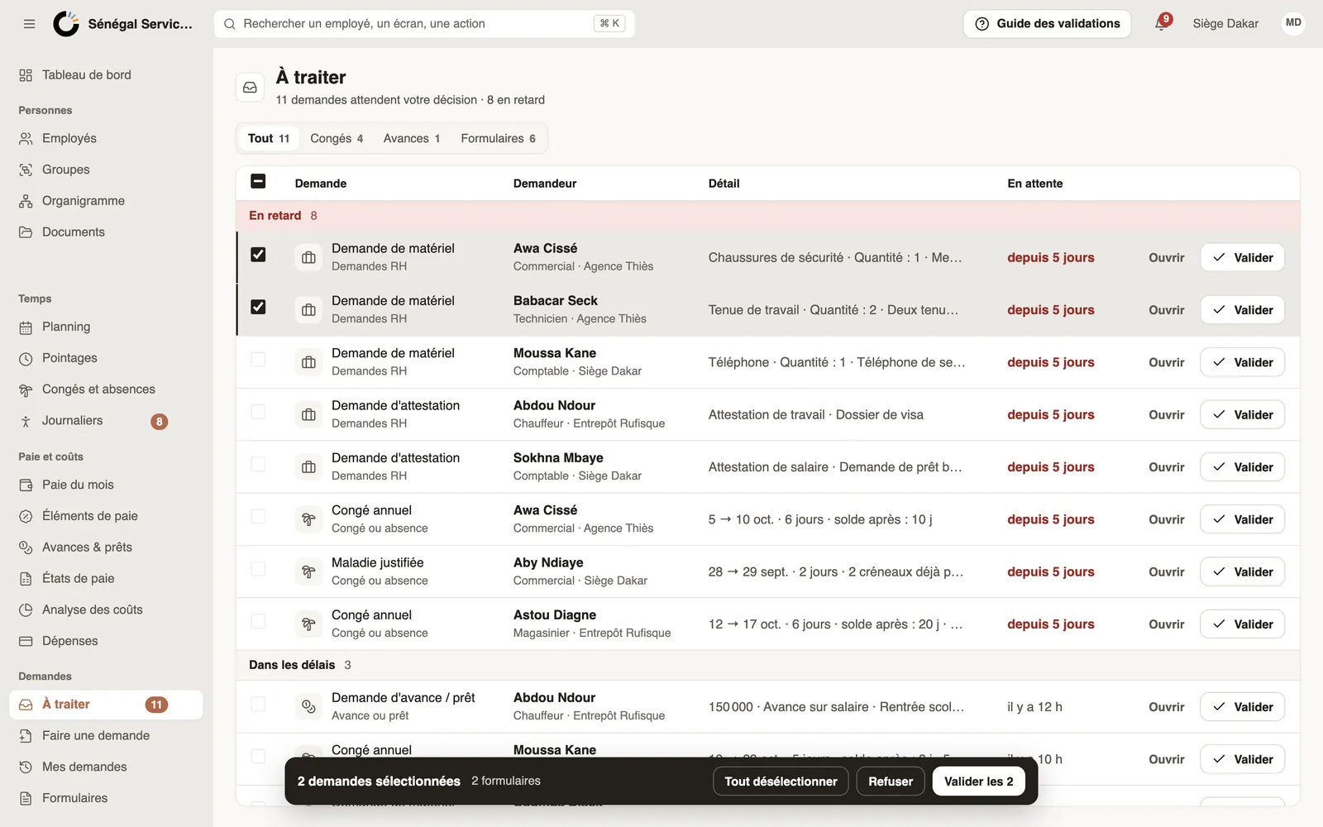Open Journaliers in sidebar

[106, 421]
